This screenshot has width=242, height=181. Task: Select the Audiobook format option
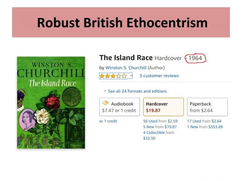click(120, 107)
